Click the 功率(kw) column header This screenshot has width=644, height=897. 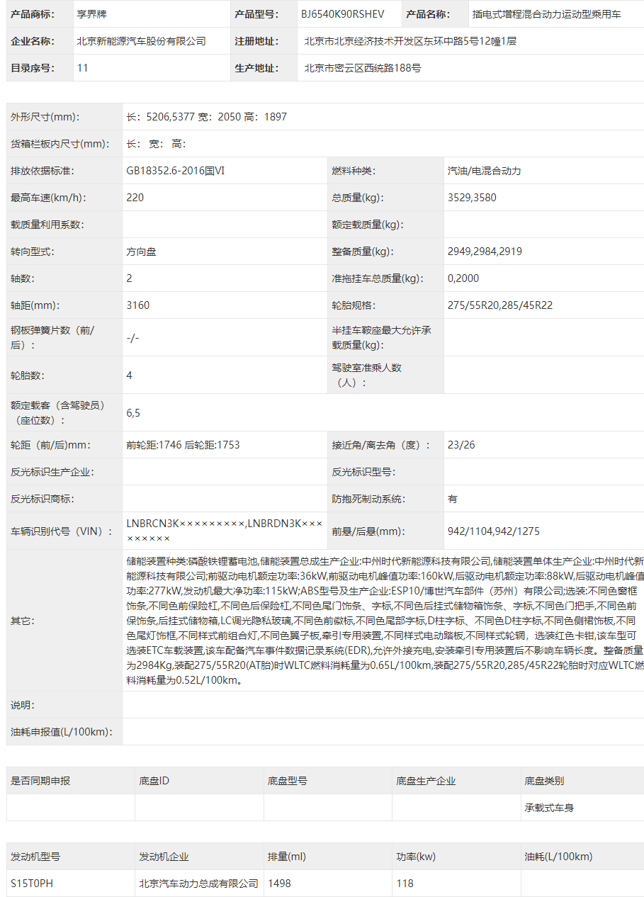[x=416, y=857]
